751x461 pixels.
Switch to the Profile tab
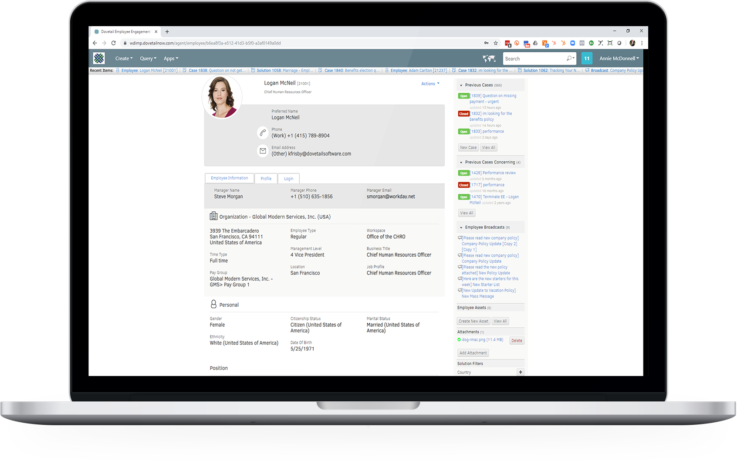tap(266, 178)
